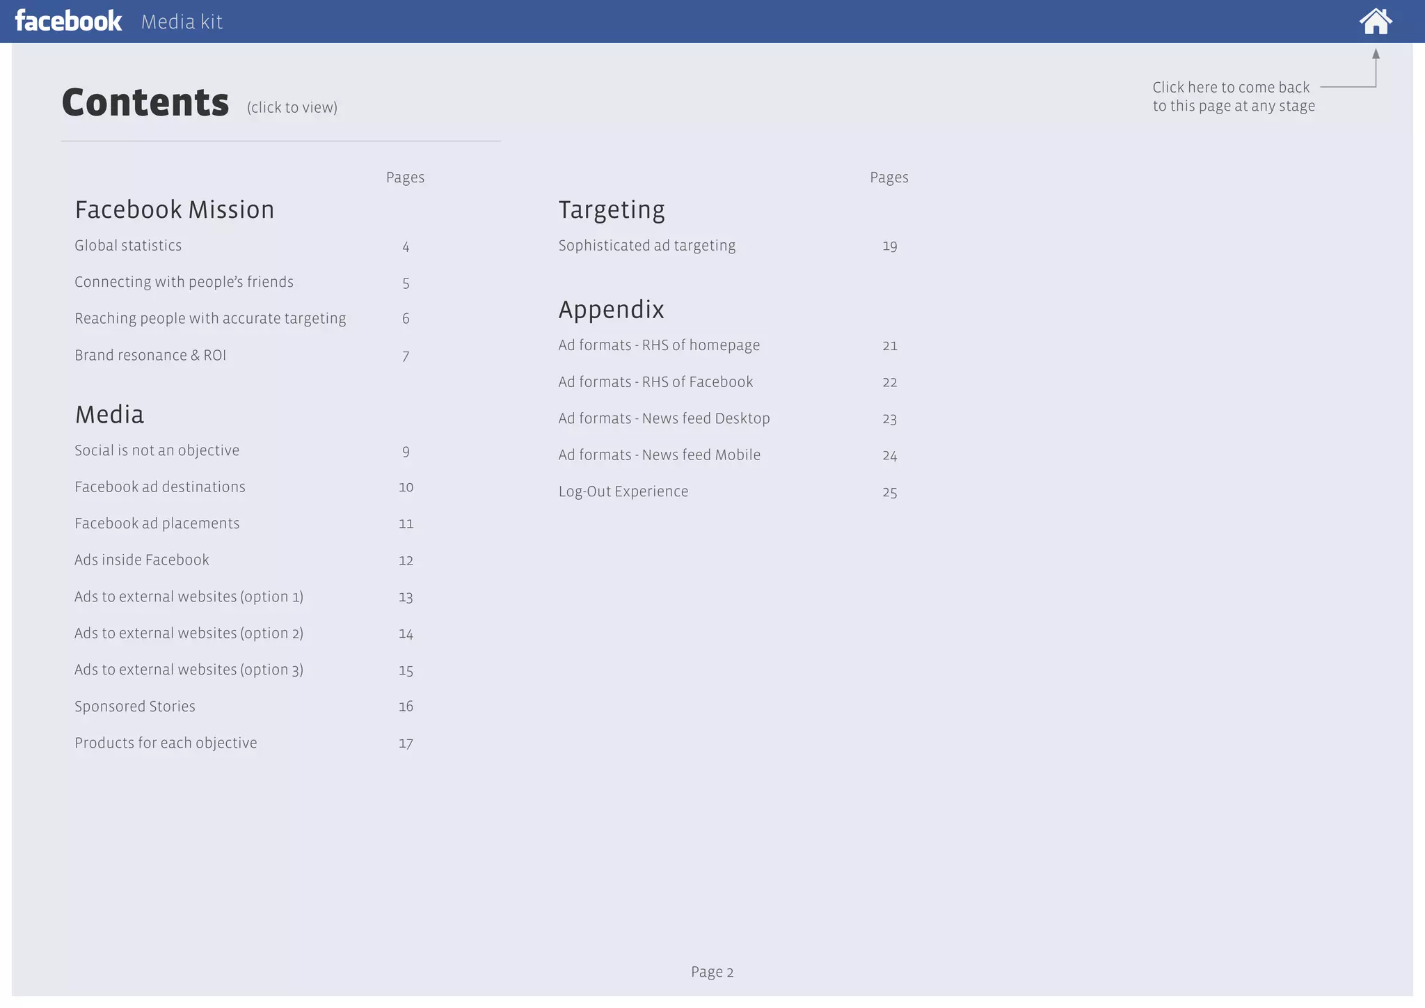The width and height of the screenshot is (1425, 1008).
Task: Open Sophisticated ad targeting link
Action: pyautogui.click(x=646, y=246)
